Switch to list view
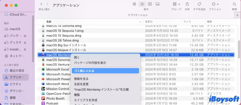The height and width of the screenshot is (105, 241). tap(142, 4)
